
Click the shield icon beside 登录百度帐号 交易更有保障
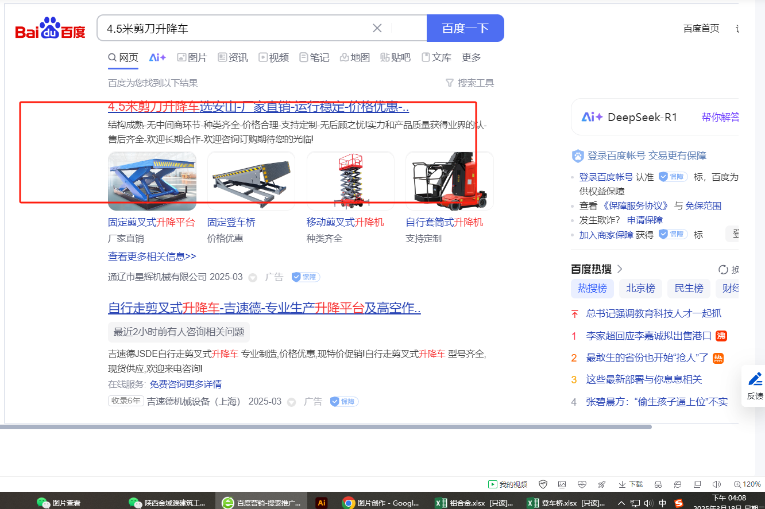[x=578, y=156]
